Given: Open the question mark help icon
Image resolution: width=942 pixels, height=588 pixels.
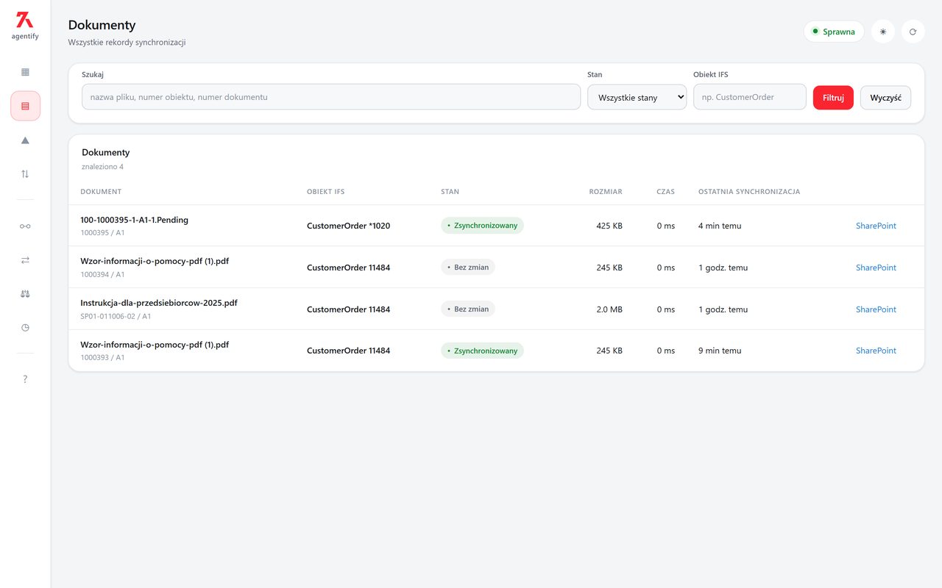Looking at the screenshot, I should pyautogui.click(x=25, y=379).
